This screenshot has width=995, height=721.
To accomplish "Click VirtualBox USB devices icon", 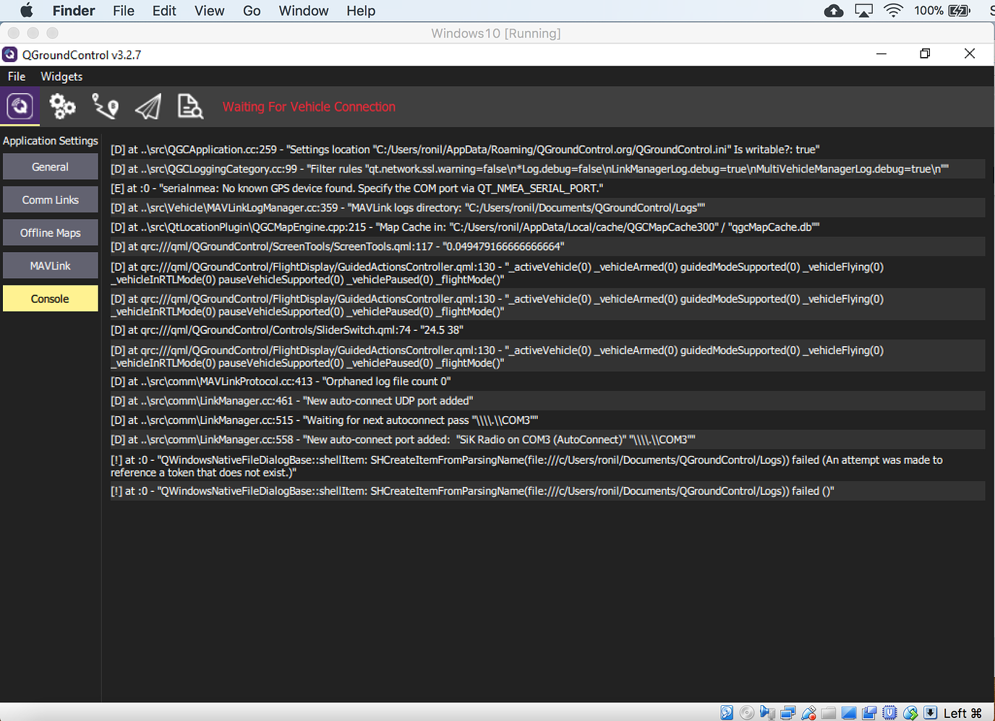I will tap(808, 713).
